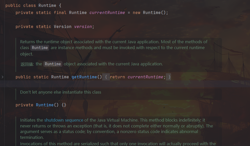This screenshot has height=146, width=250.
Task: Click the 'return' keyword in getRuntime
Action: 117,77
